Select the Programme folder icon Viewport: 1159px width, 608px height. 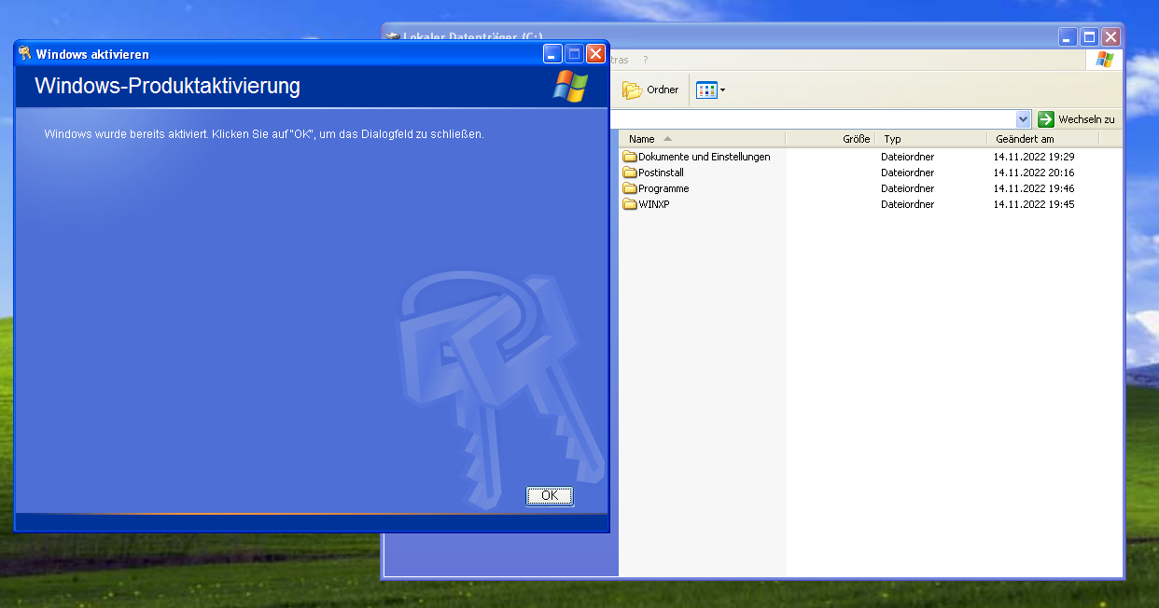[x=630, y=188]
